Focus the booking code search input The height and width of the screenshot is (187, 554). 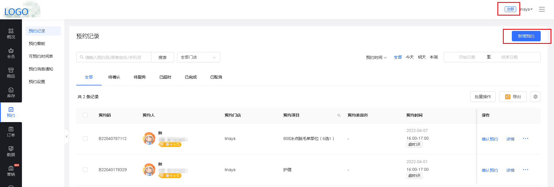tap(114, 57)
